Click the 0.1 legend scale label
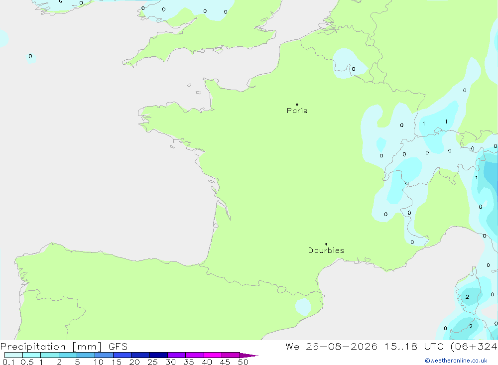Viewport: 498px width, 365px height. coord(8,362)
